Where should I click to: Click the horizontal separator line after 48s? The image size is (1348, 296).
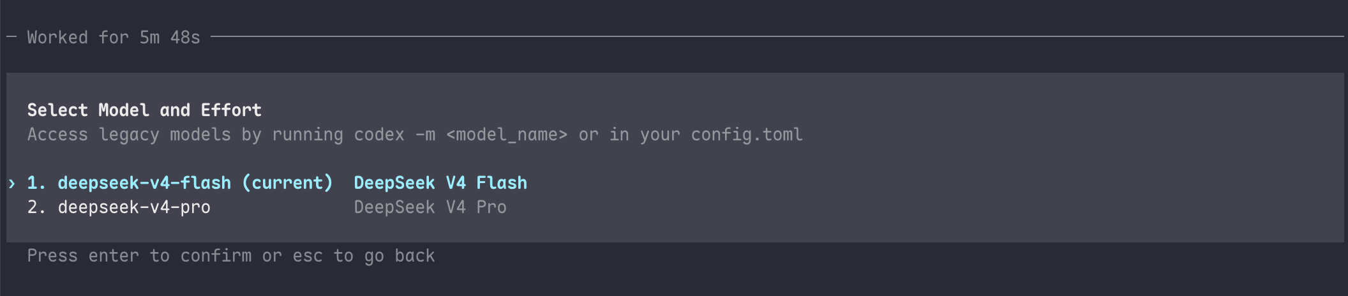(777, 37)
